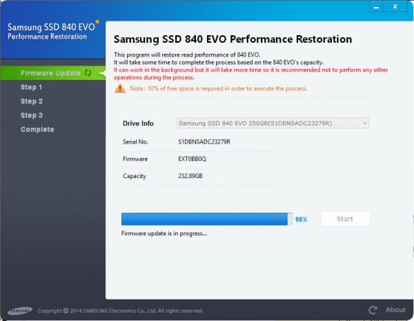Click the spinning progress icon next to Firmware Update

click(x=88, y=73)
